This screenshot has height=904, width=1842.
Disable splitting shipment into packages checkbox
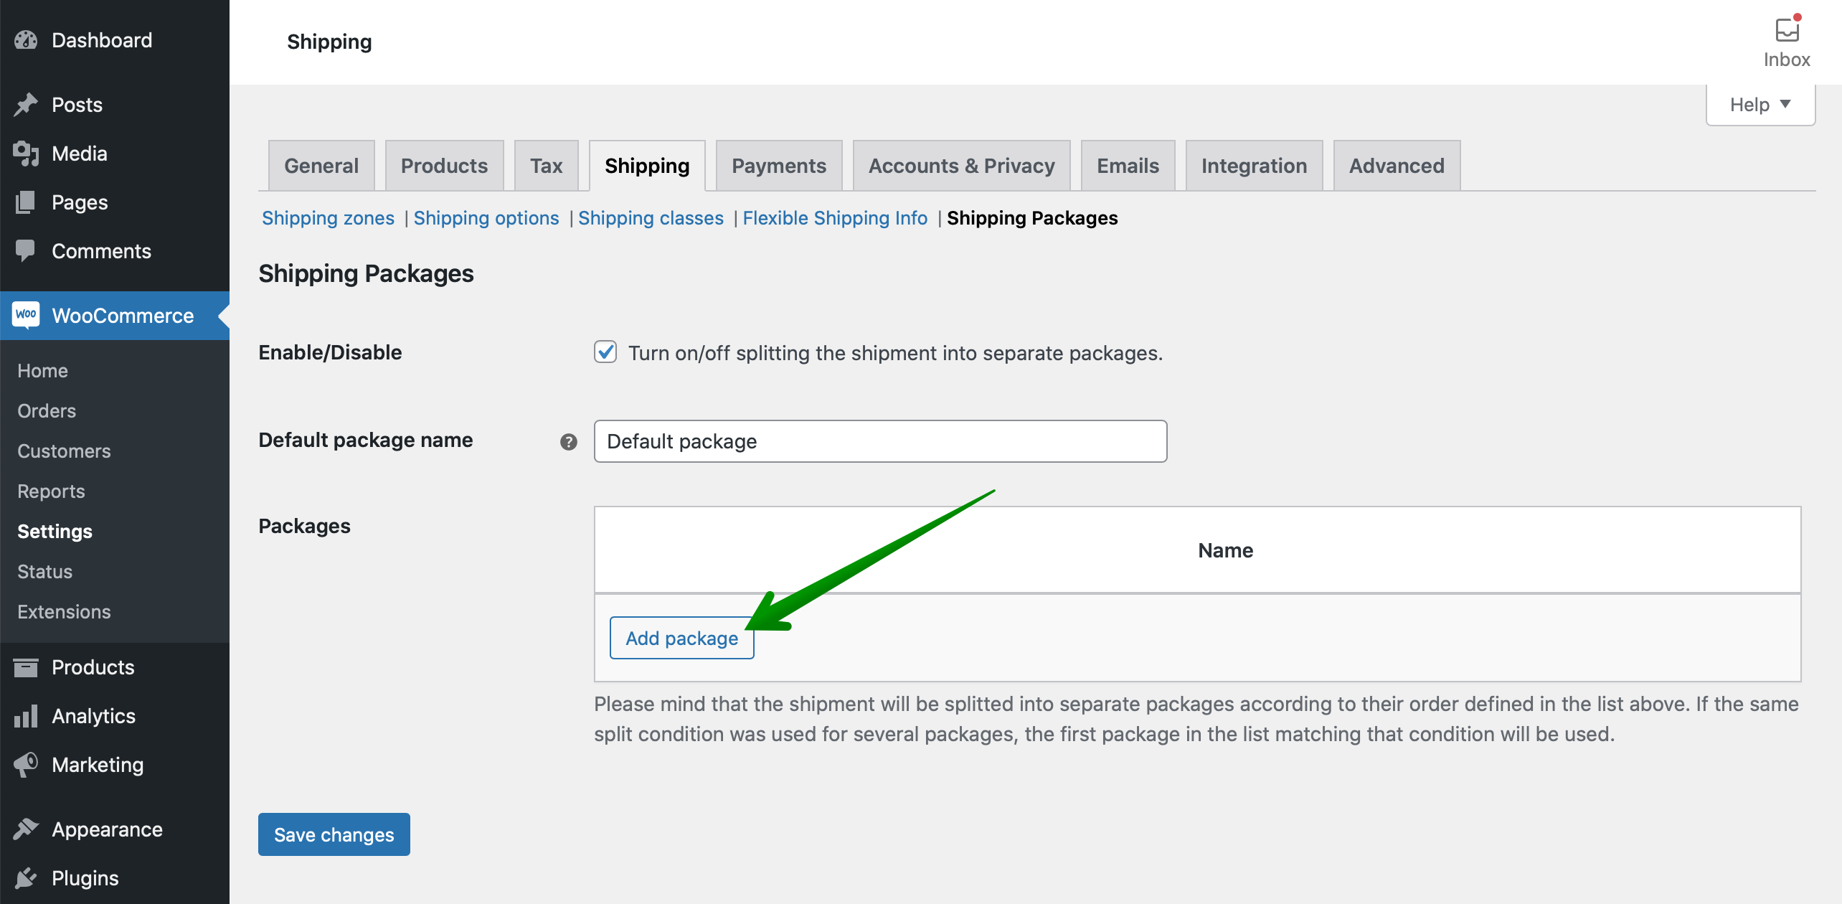pos(605,352)
